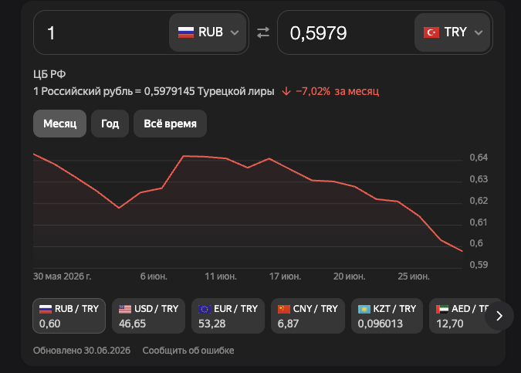521x373 pixels.
Task: Select the EUR / TRY rate card
Action: (228, 316)
